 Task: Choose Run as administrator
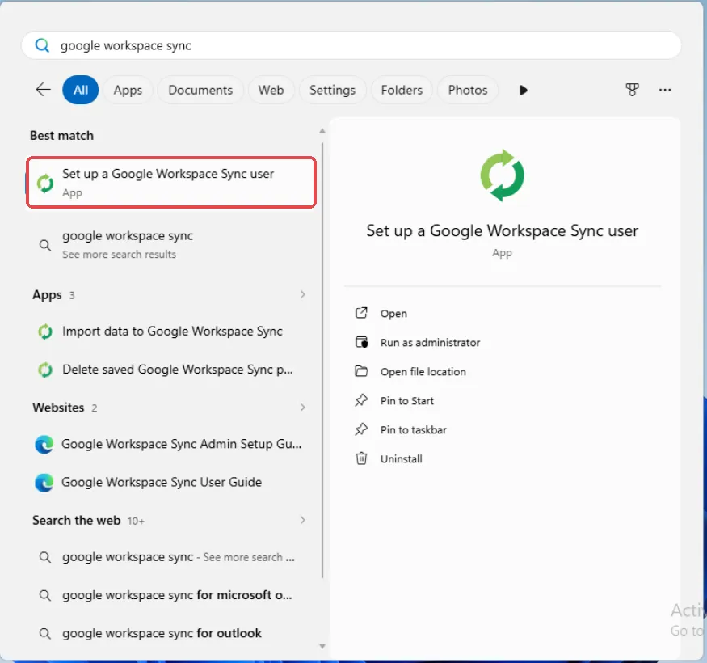tap(430, 342)
